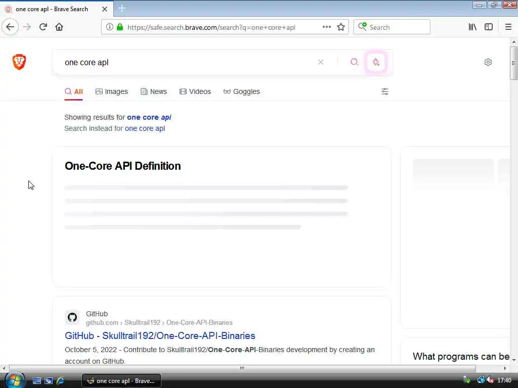This screenshot has width=518, height=388.
Task: Search instead for 'one core apl'
Action: (x=145, y=128)
